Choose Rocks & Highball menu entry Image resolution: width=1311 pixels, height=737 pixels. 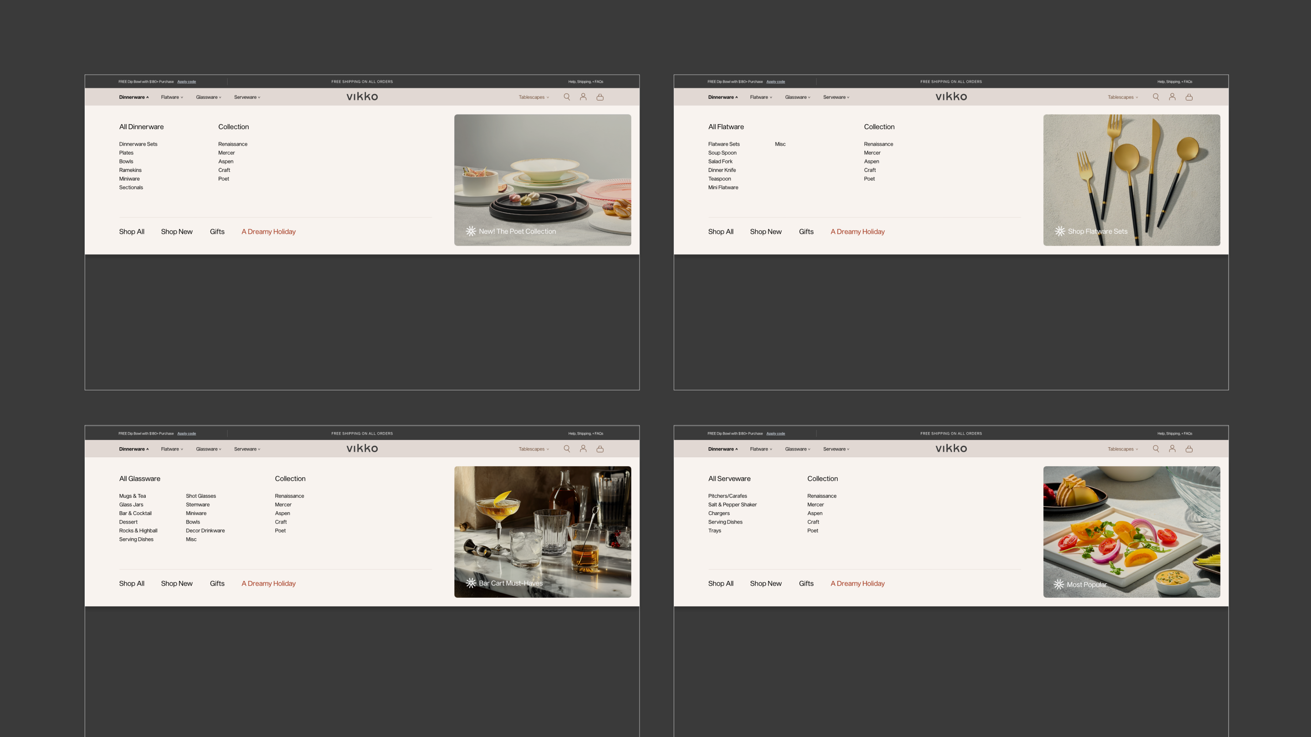(x=138, y=530)
